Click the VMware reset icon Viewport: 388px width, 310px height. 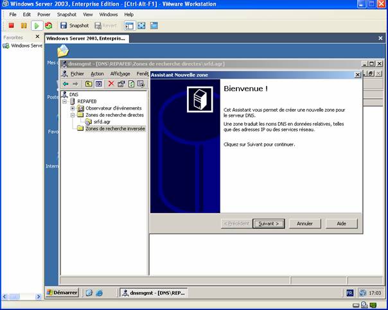49,26
